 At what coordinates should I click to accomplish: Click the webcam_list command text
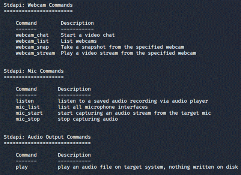pyautogui.click(x=32, y=41)
